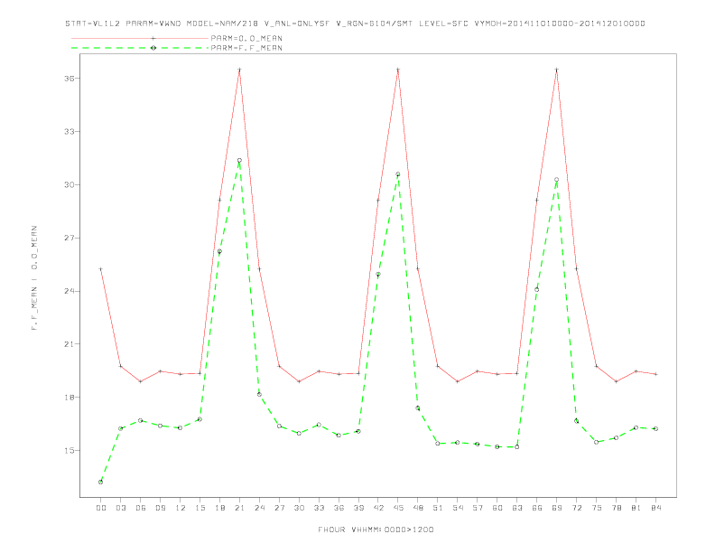
Task: Select the PARM=F.F_MEAN legend label
Action: coord(246,48)
